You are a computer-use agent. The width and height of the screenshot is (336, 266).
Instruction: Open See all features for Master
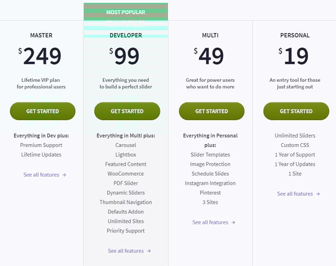41,175
